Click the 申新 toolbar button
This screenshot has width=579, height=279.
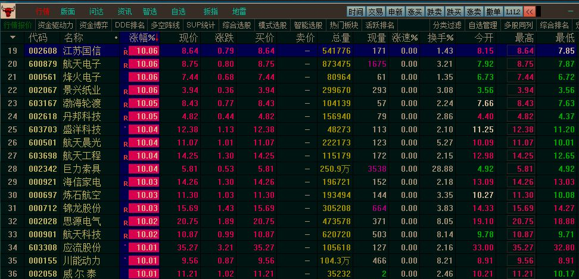[395, 12]
